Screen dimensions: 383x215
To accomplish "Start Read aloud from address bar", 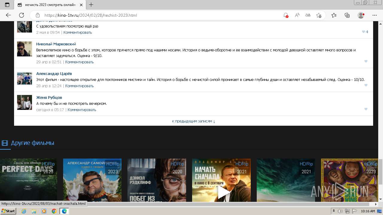I will (x=297, y=15).
